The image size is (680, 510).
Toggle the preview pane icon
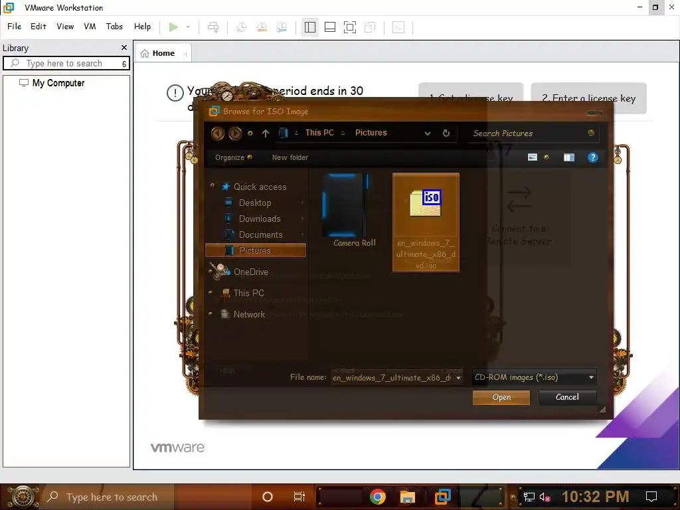[569, 157]
